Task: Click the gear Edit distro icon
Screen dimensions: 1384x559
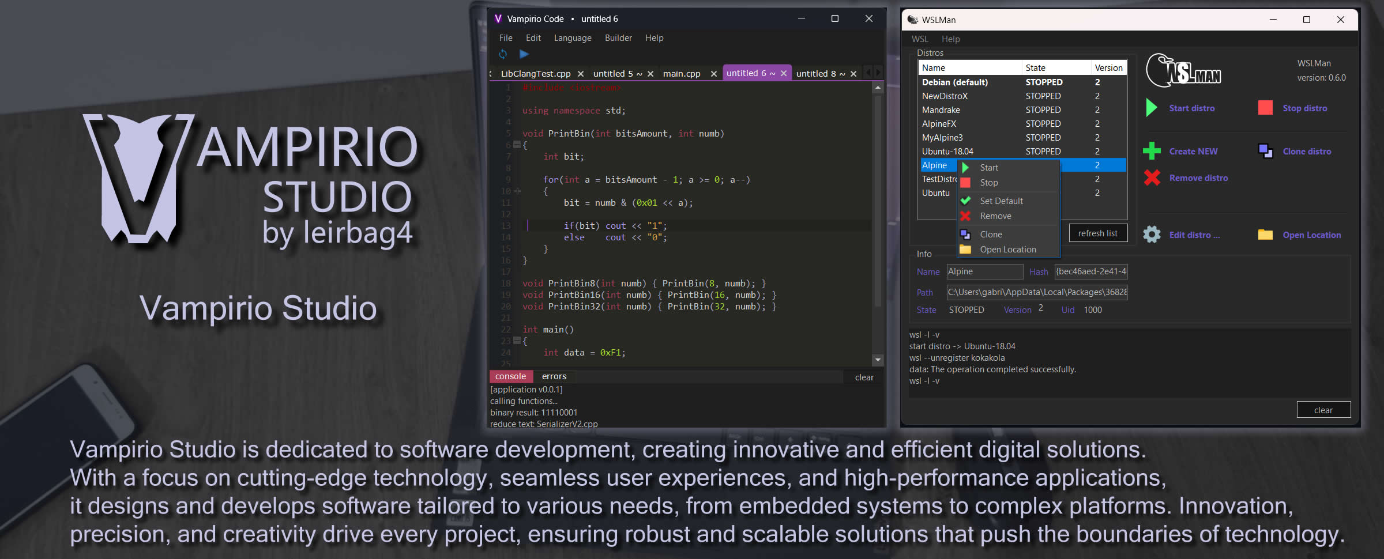Action: click(x=1152, y=235)
